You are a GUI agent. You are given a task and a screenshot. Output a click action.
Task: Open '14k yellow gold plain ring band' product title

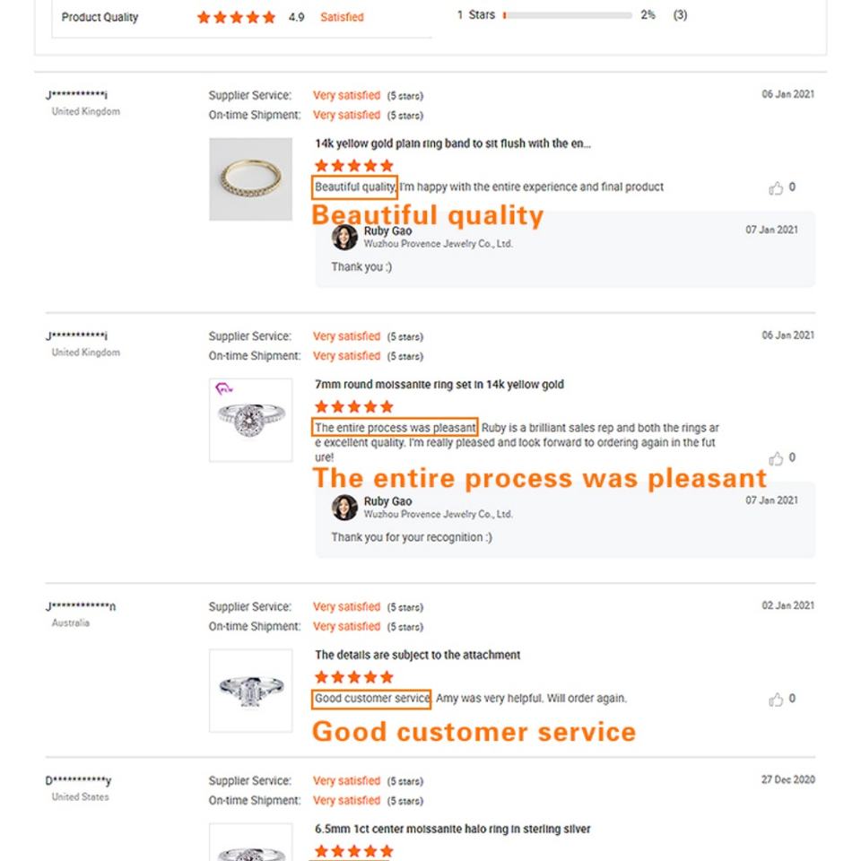453,143
